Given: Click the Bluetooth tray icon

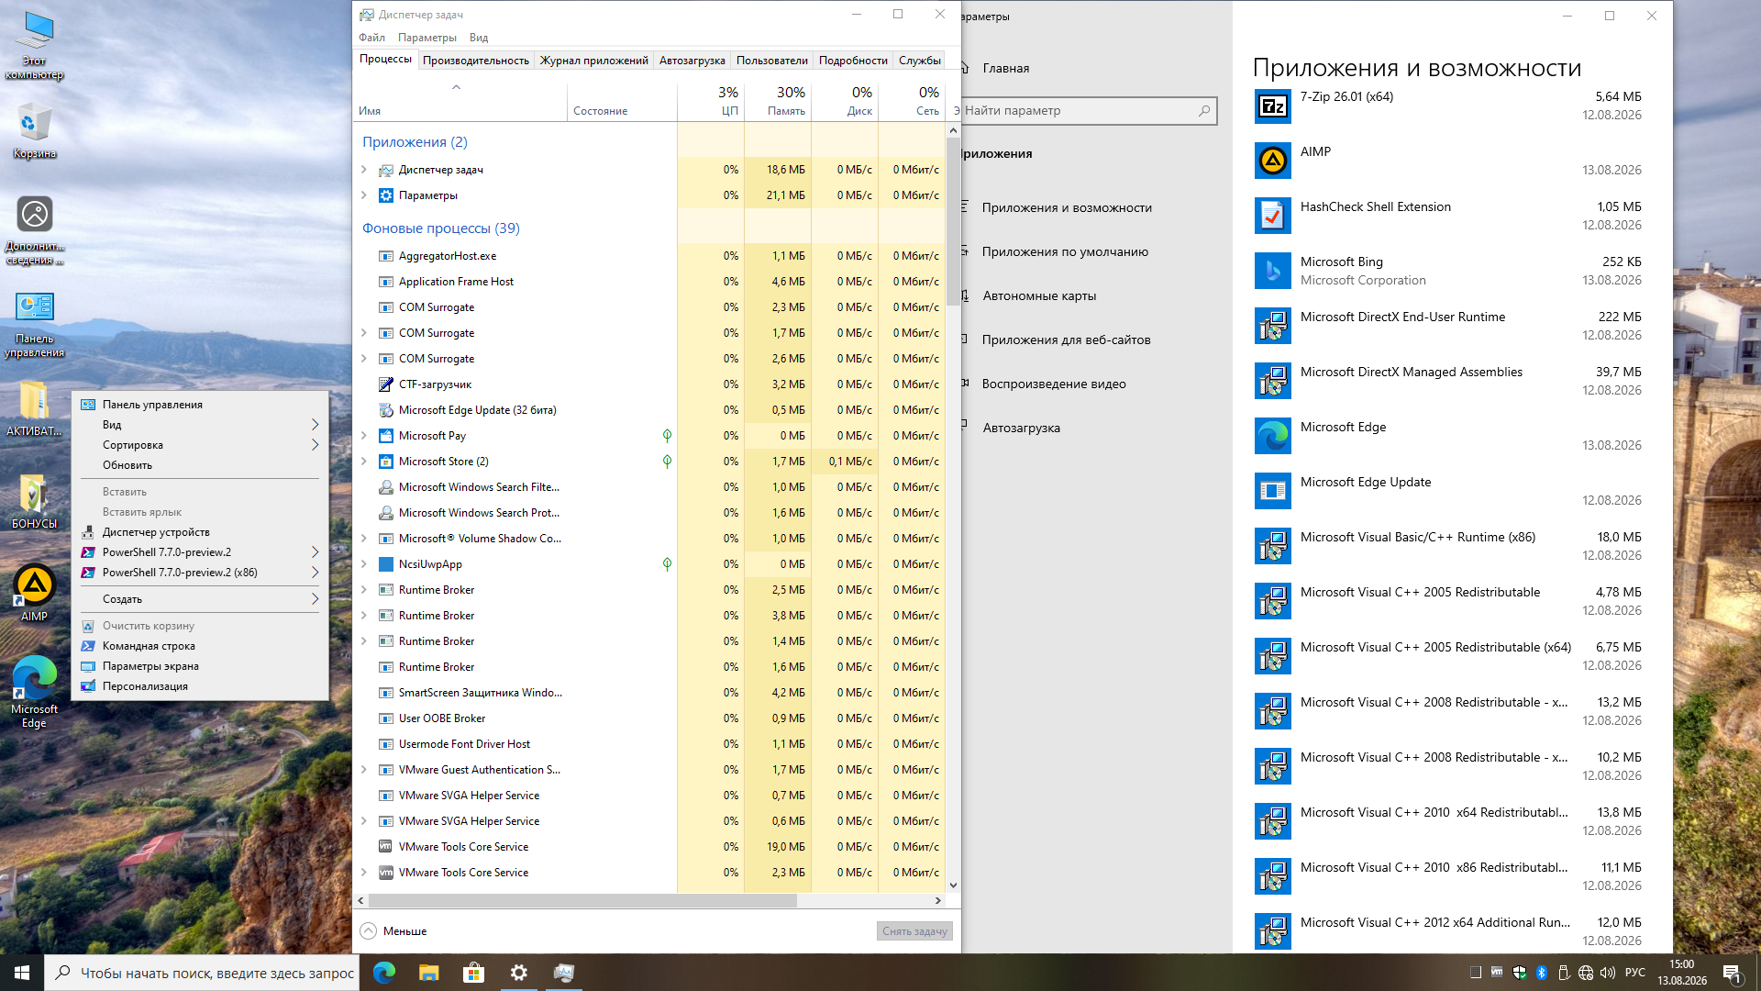Looking at the screenshot, I should [1542, 973].
